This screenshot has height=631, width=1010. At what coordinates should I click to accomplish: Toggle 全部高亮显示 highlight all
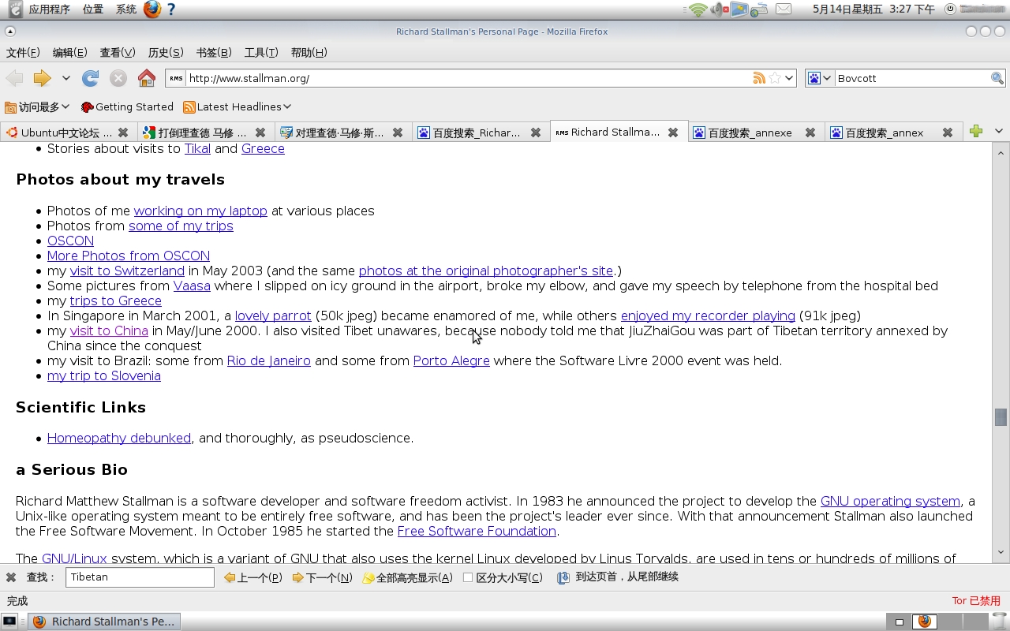407,577
